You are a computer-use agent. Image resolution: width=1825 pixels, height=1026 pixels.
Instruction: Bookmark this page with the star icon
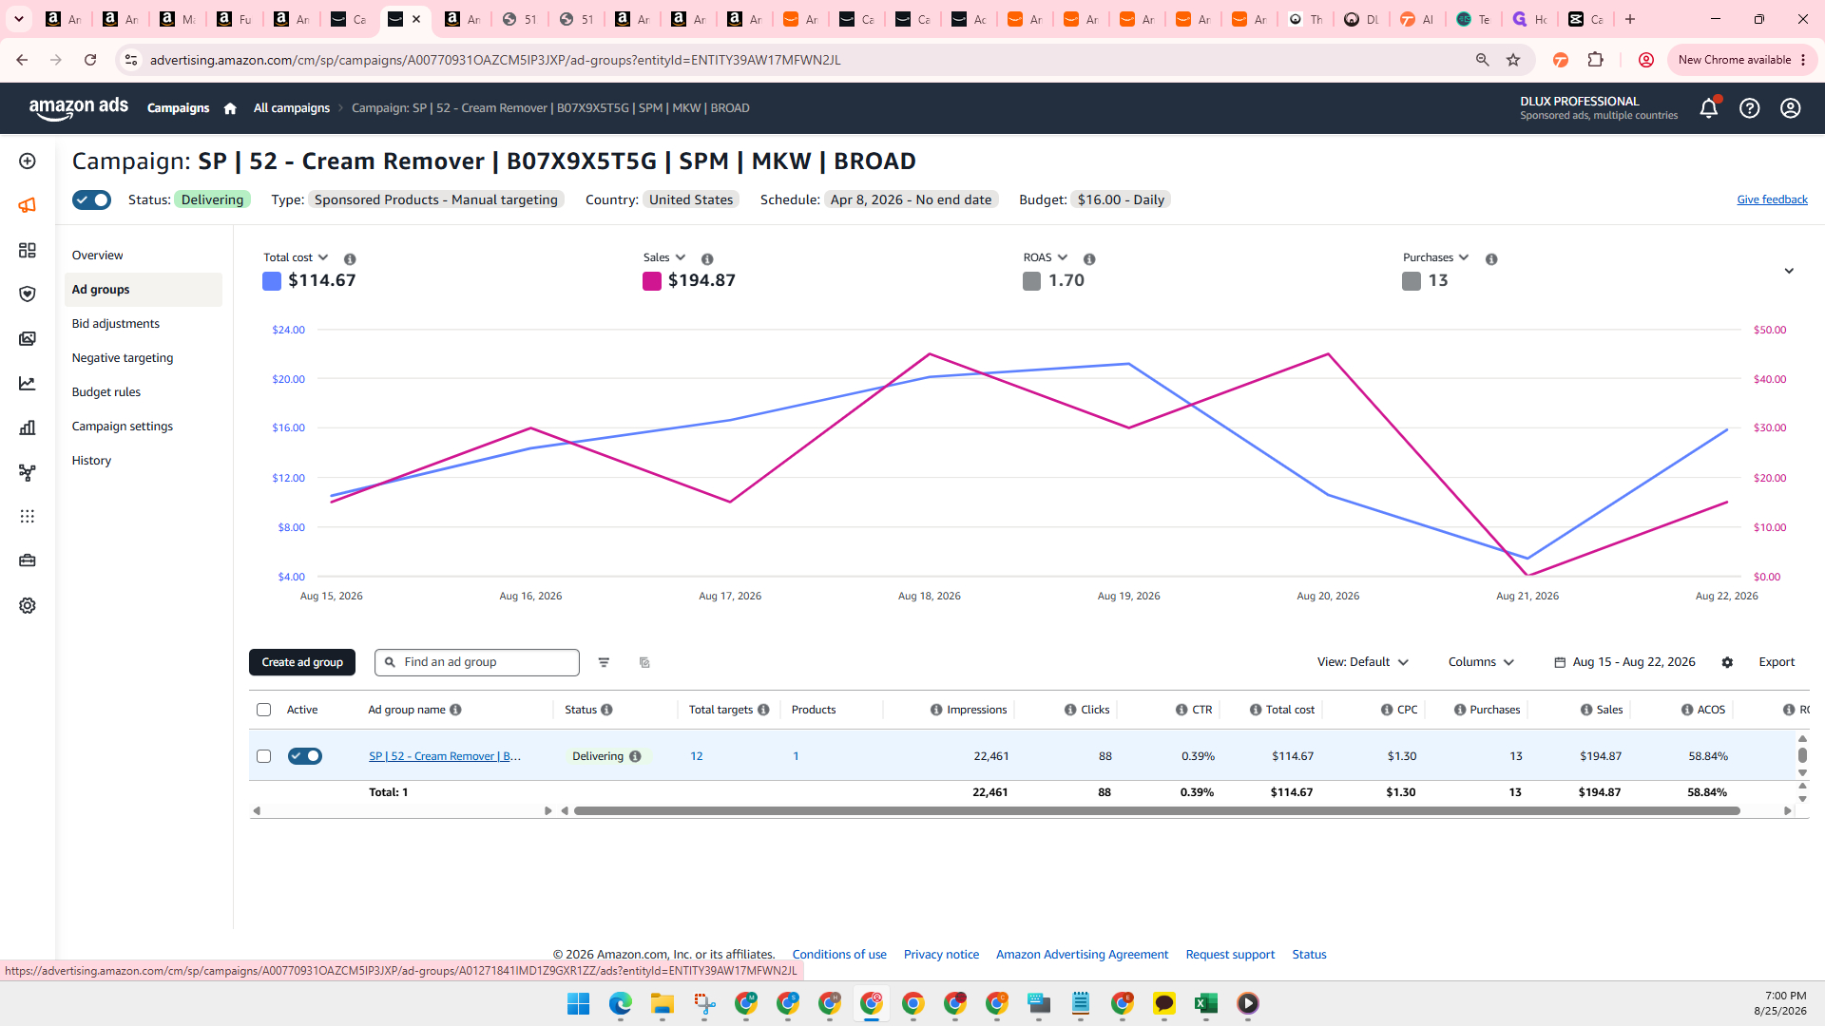point(1513,60)
